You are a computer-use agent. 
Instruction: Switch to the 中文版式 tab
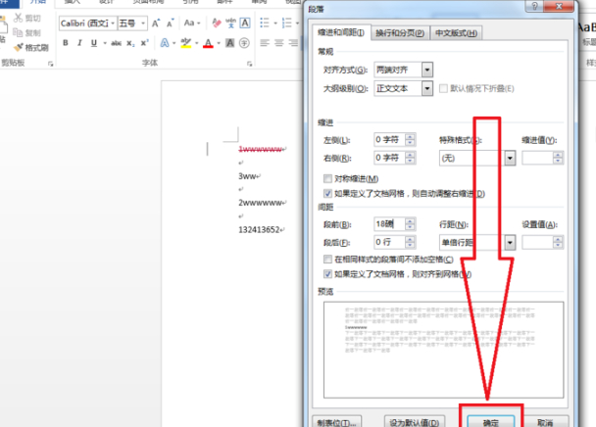pos(456,33)
